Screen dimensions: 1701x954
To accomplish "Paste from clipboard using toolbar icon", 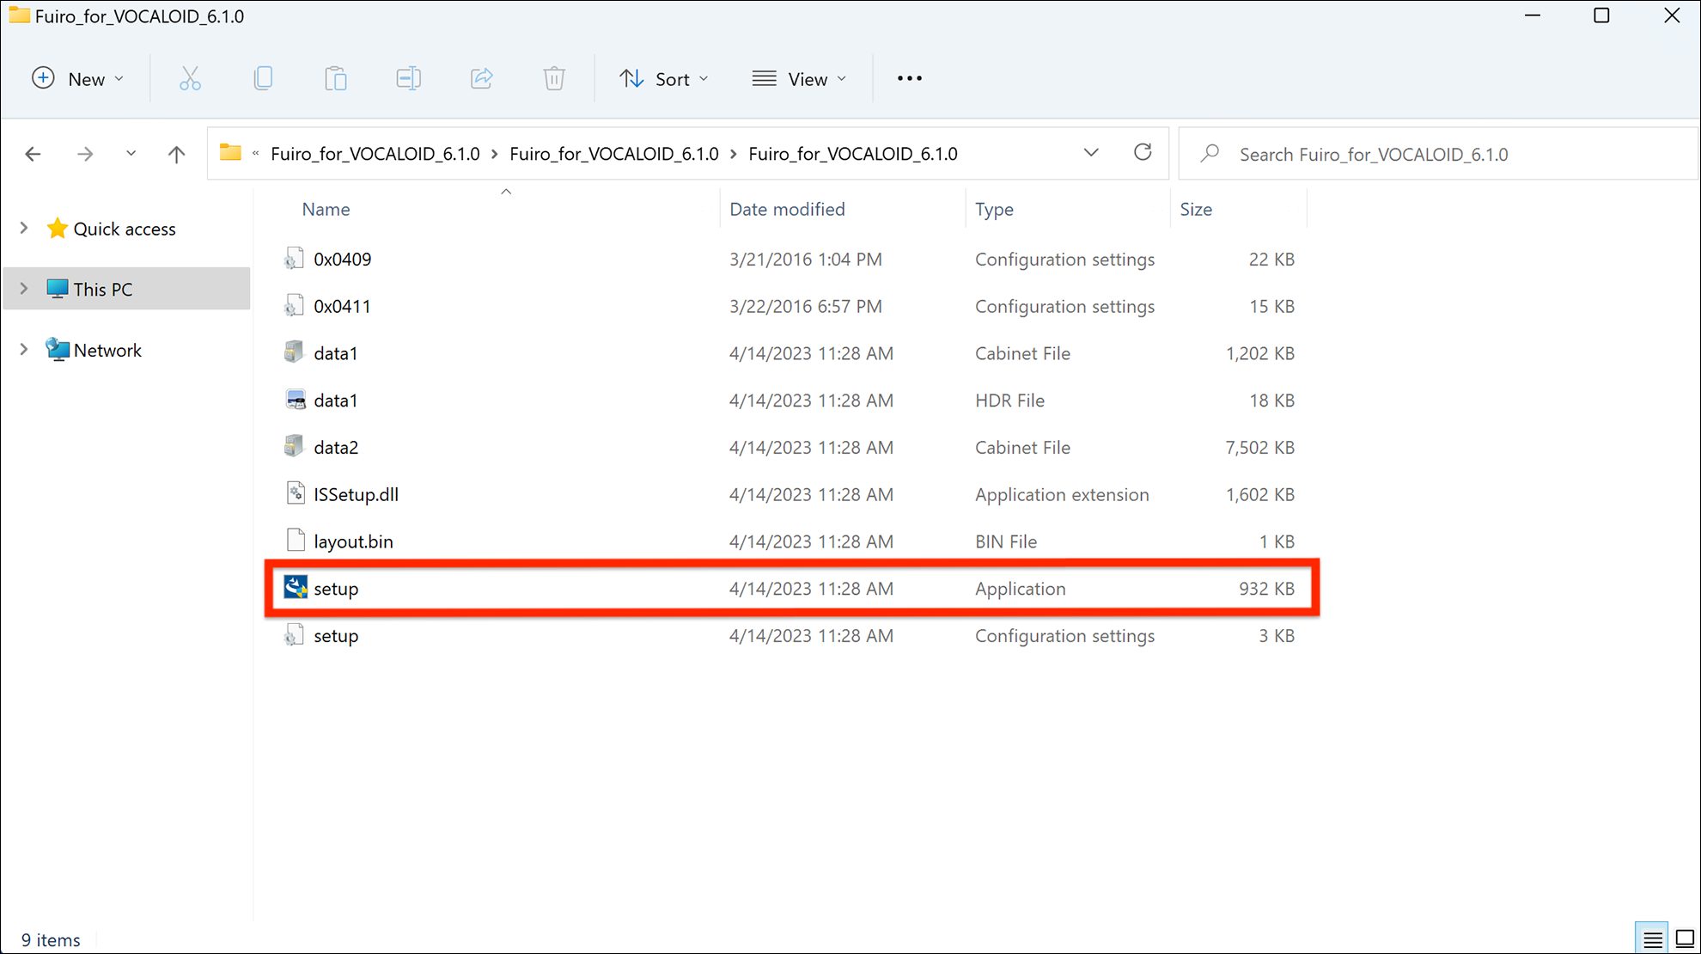I will pos(336,78).
